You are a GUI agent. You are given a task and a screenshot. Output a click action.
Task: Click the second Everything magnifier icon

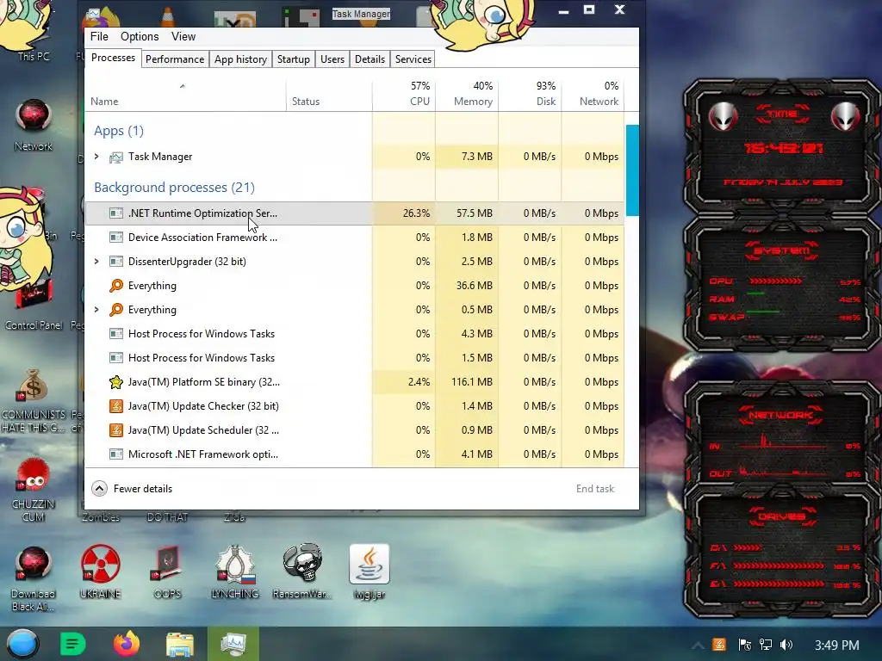point(116,310)
